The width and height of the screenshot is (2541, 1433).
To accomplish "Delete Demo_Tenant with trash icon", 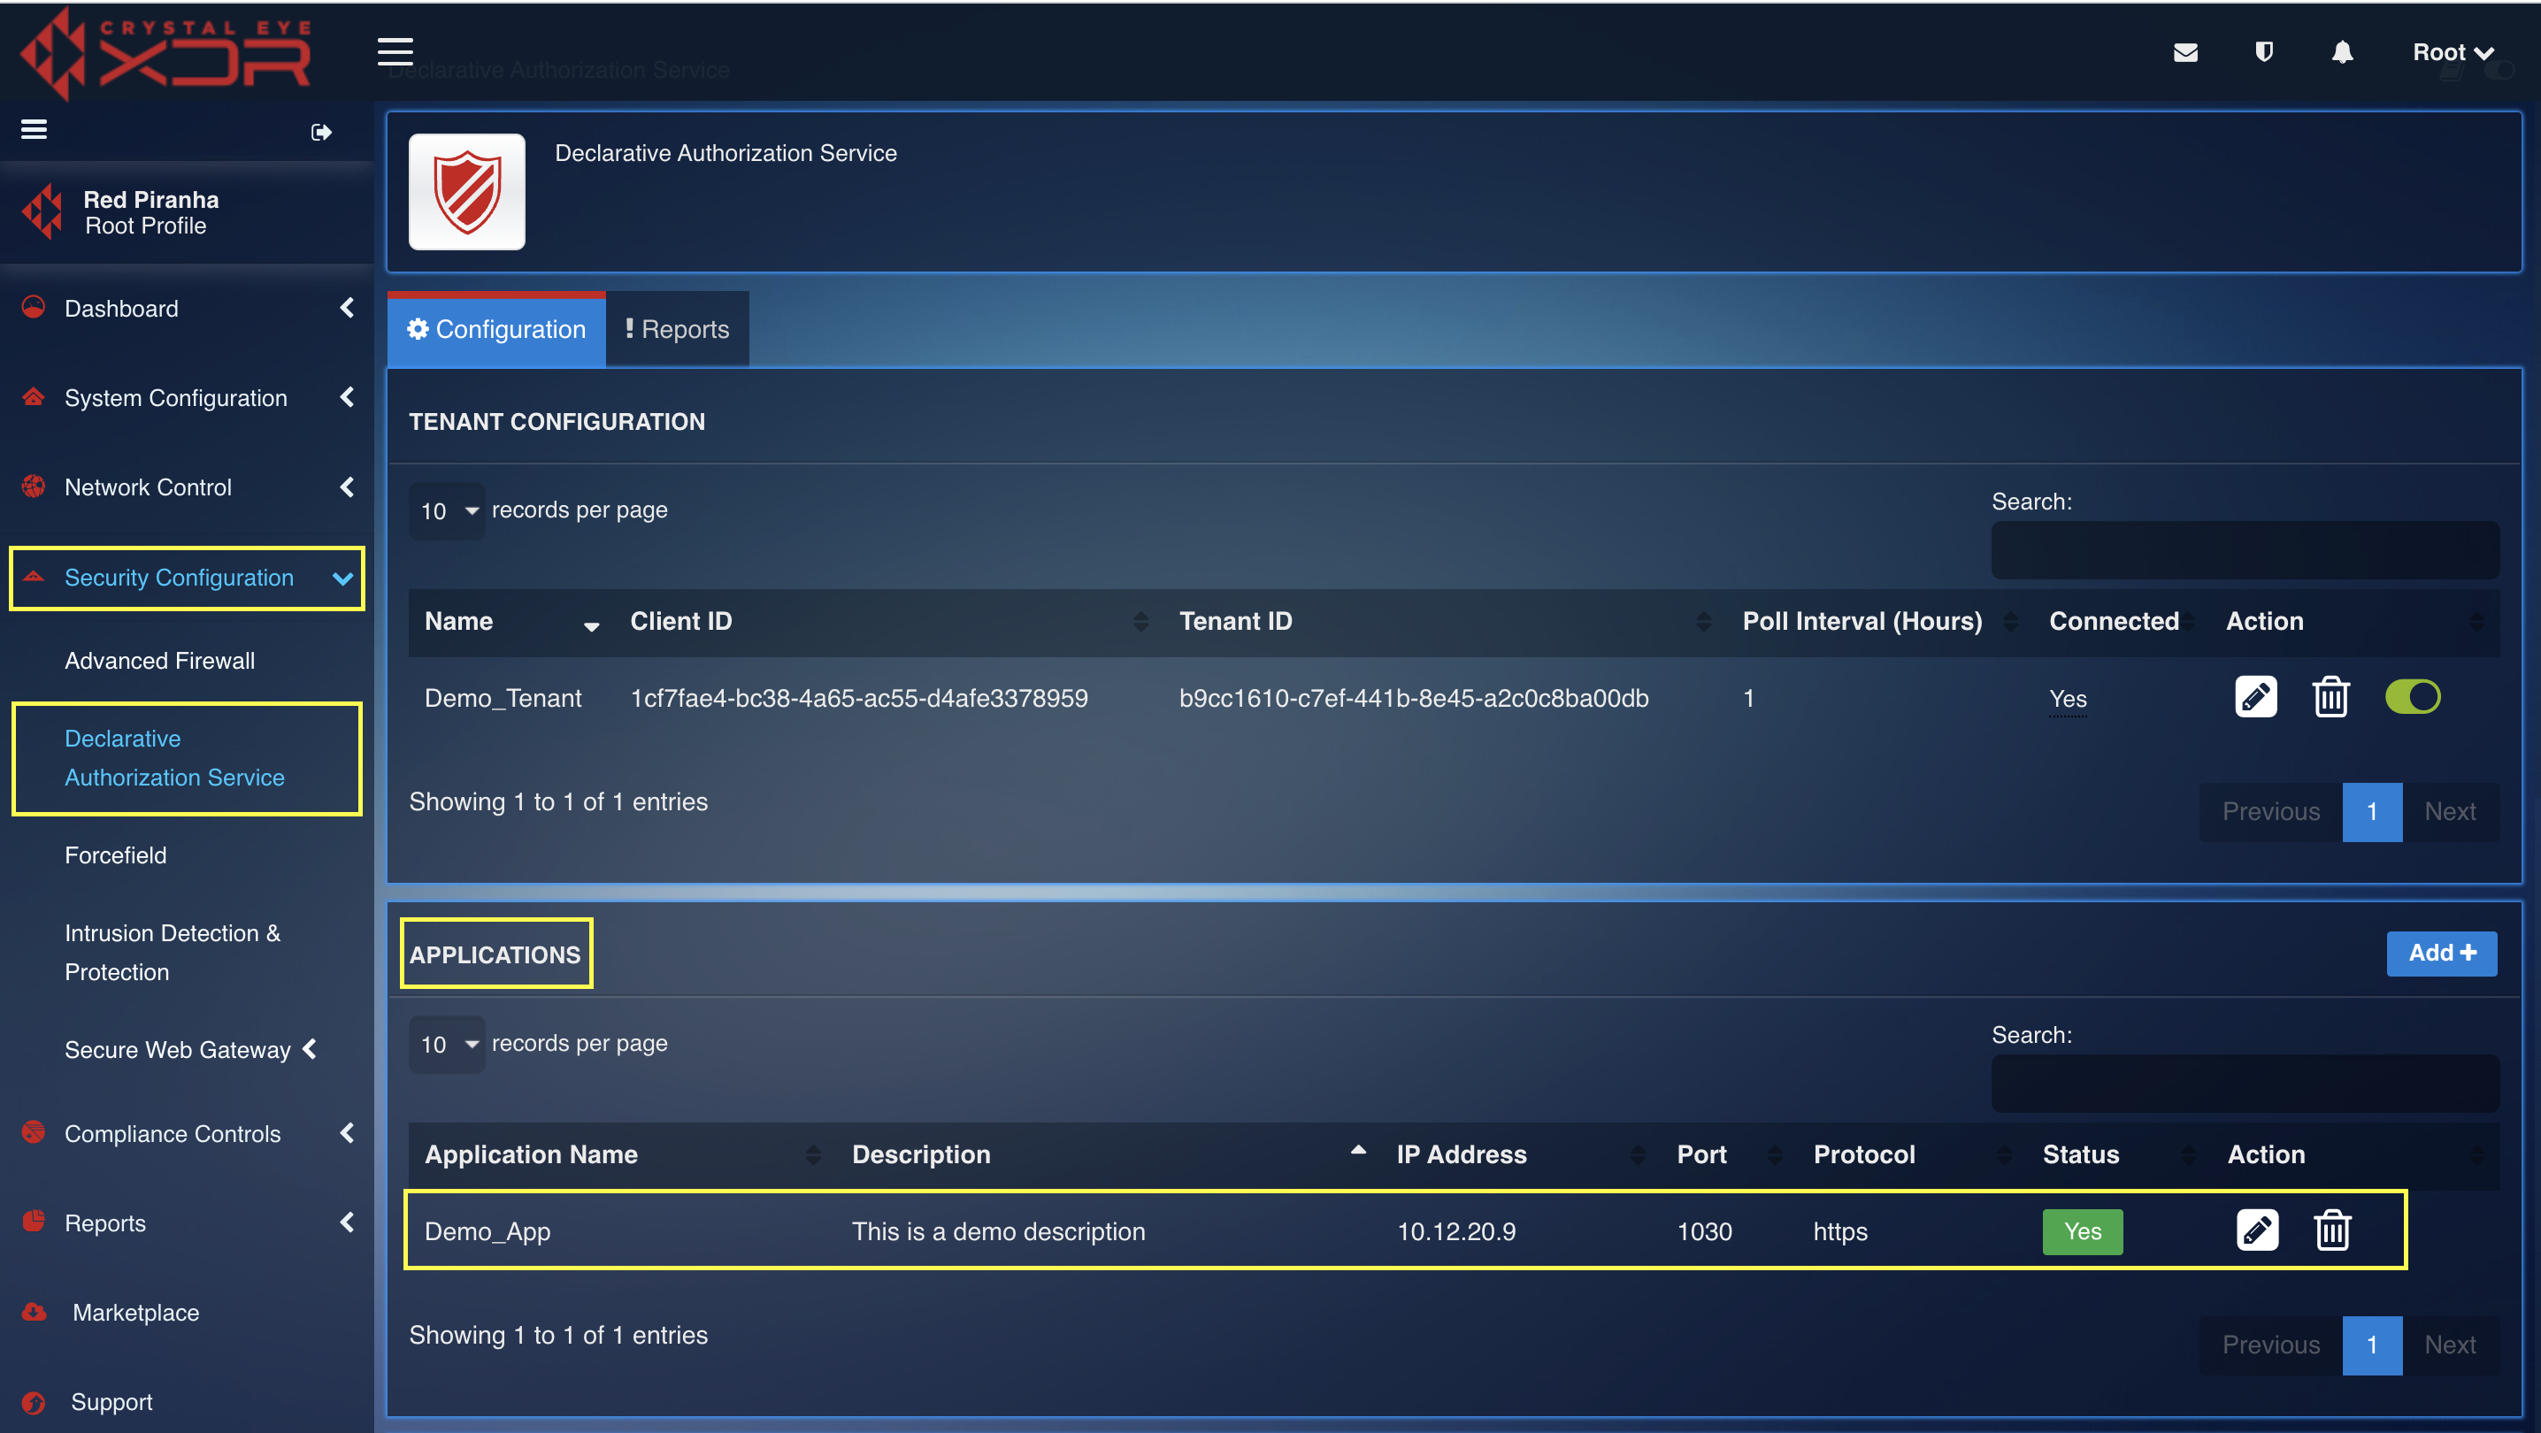I will (x=2331, y=697).
